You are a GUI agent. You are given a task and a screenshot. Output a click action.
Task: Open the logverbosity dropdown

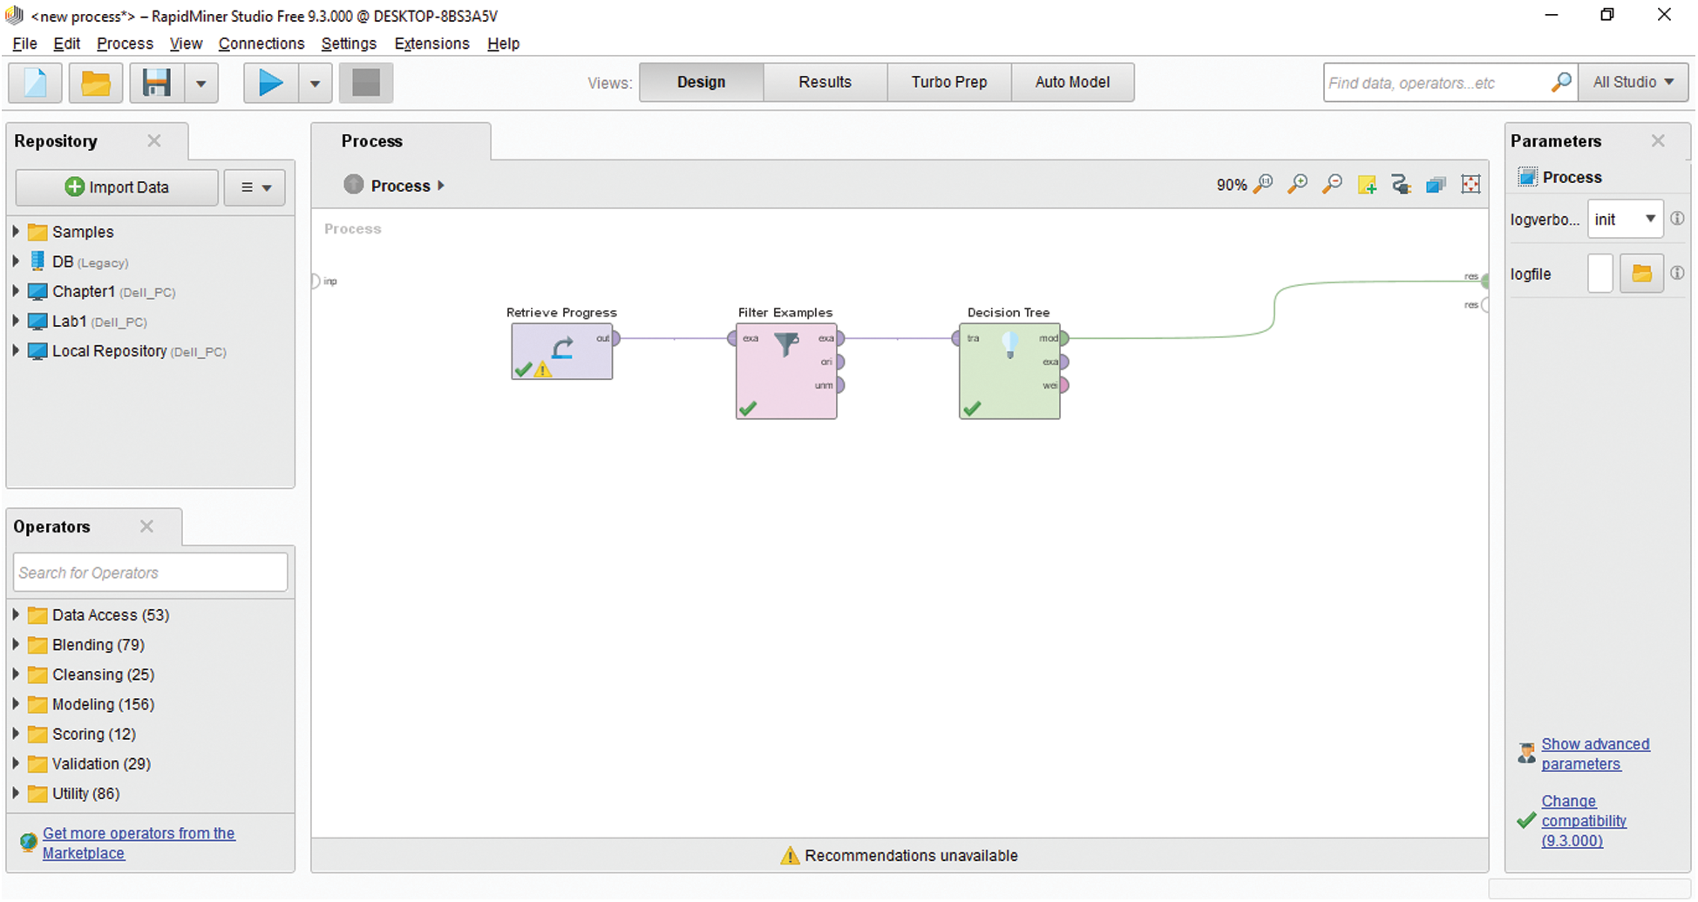1625,220
